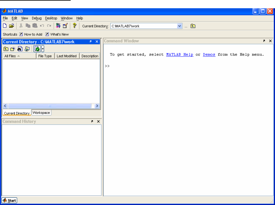Create a new folder in Current Directory panel
The image size is (275, 205).
pyautogui.click(x=13, y=49)
